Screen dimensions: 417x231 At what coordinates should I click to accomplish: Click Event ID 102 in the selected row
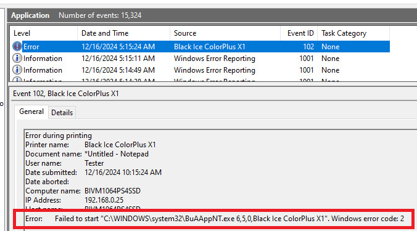(308, 47)
